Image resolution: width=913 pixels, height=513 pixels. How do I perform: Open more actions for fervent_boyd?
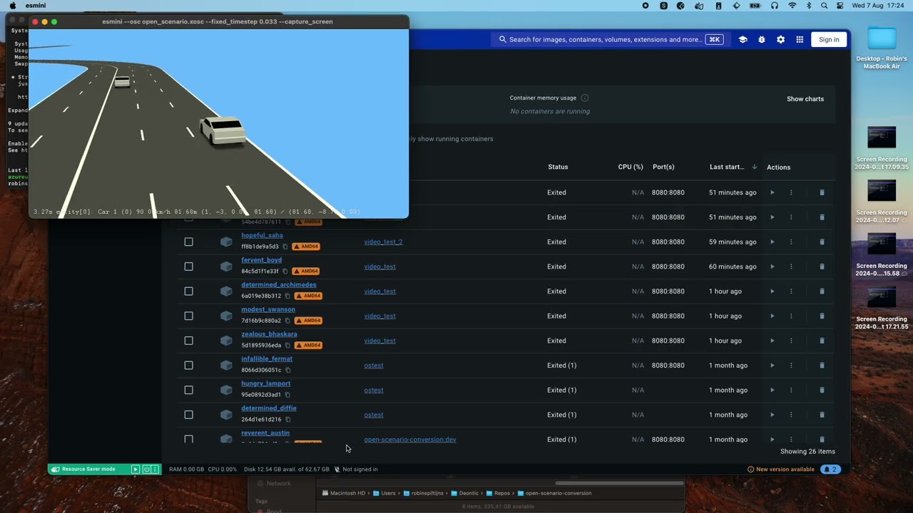791,266
